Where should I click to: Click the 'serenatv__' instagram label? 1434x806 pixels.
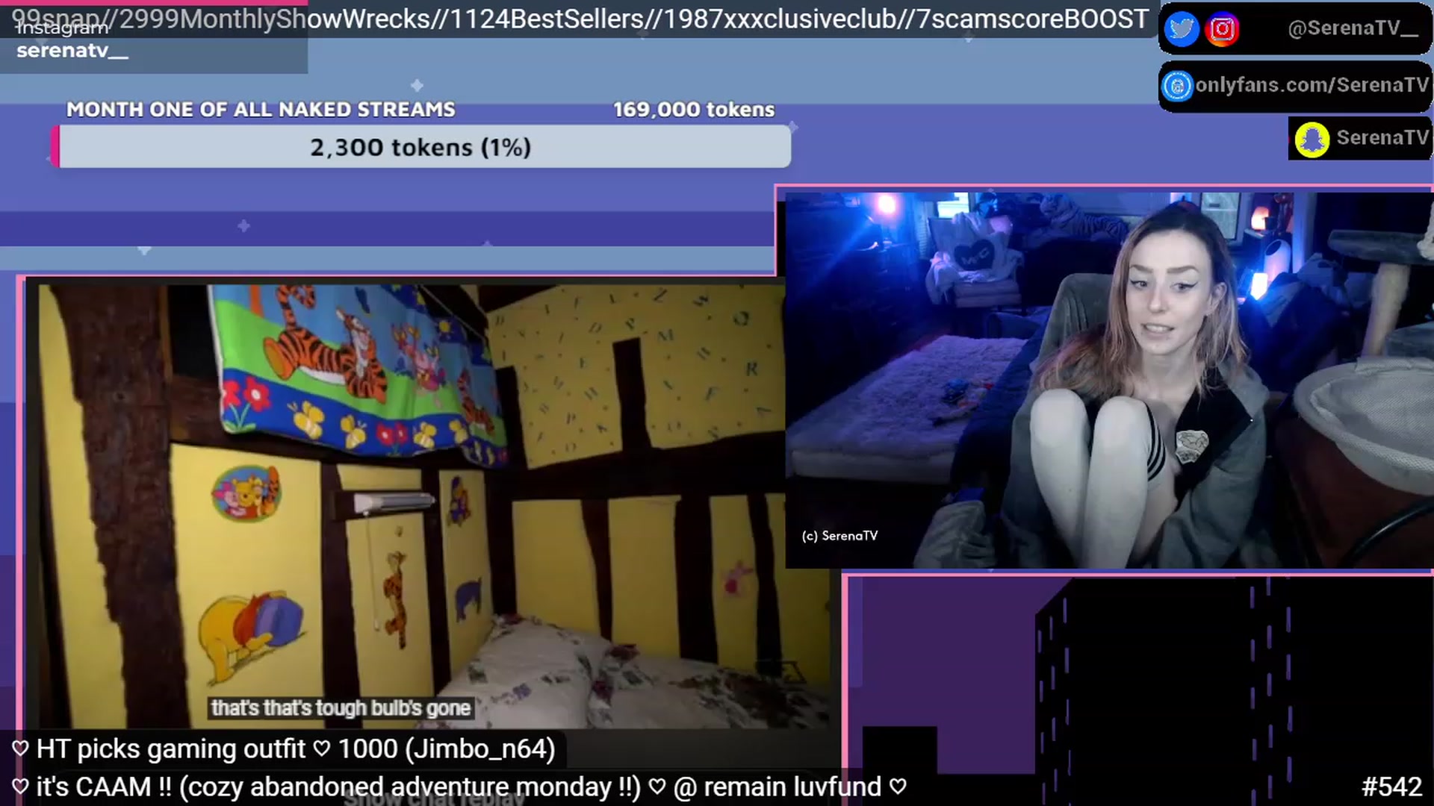(72, 51)
